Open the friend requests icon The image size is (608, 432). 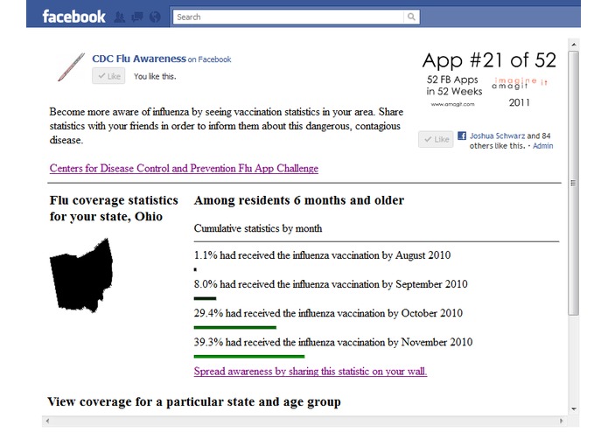(120, 17)
